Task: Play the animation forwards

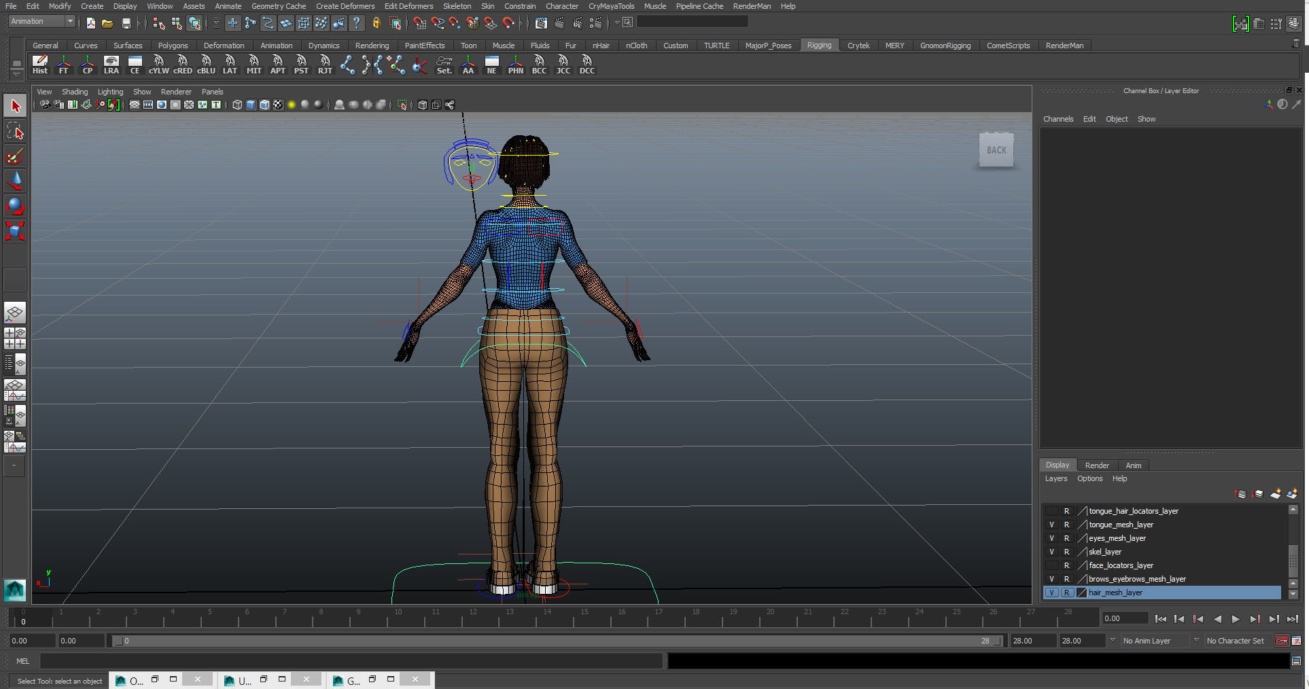Action: click(1236, 619)
